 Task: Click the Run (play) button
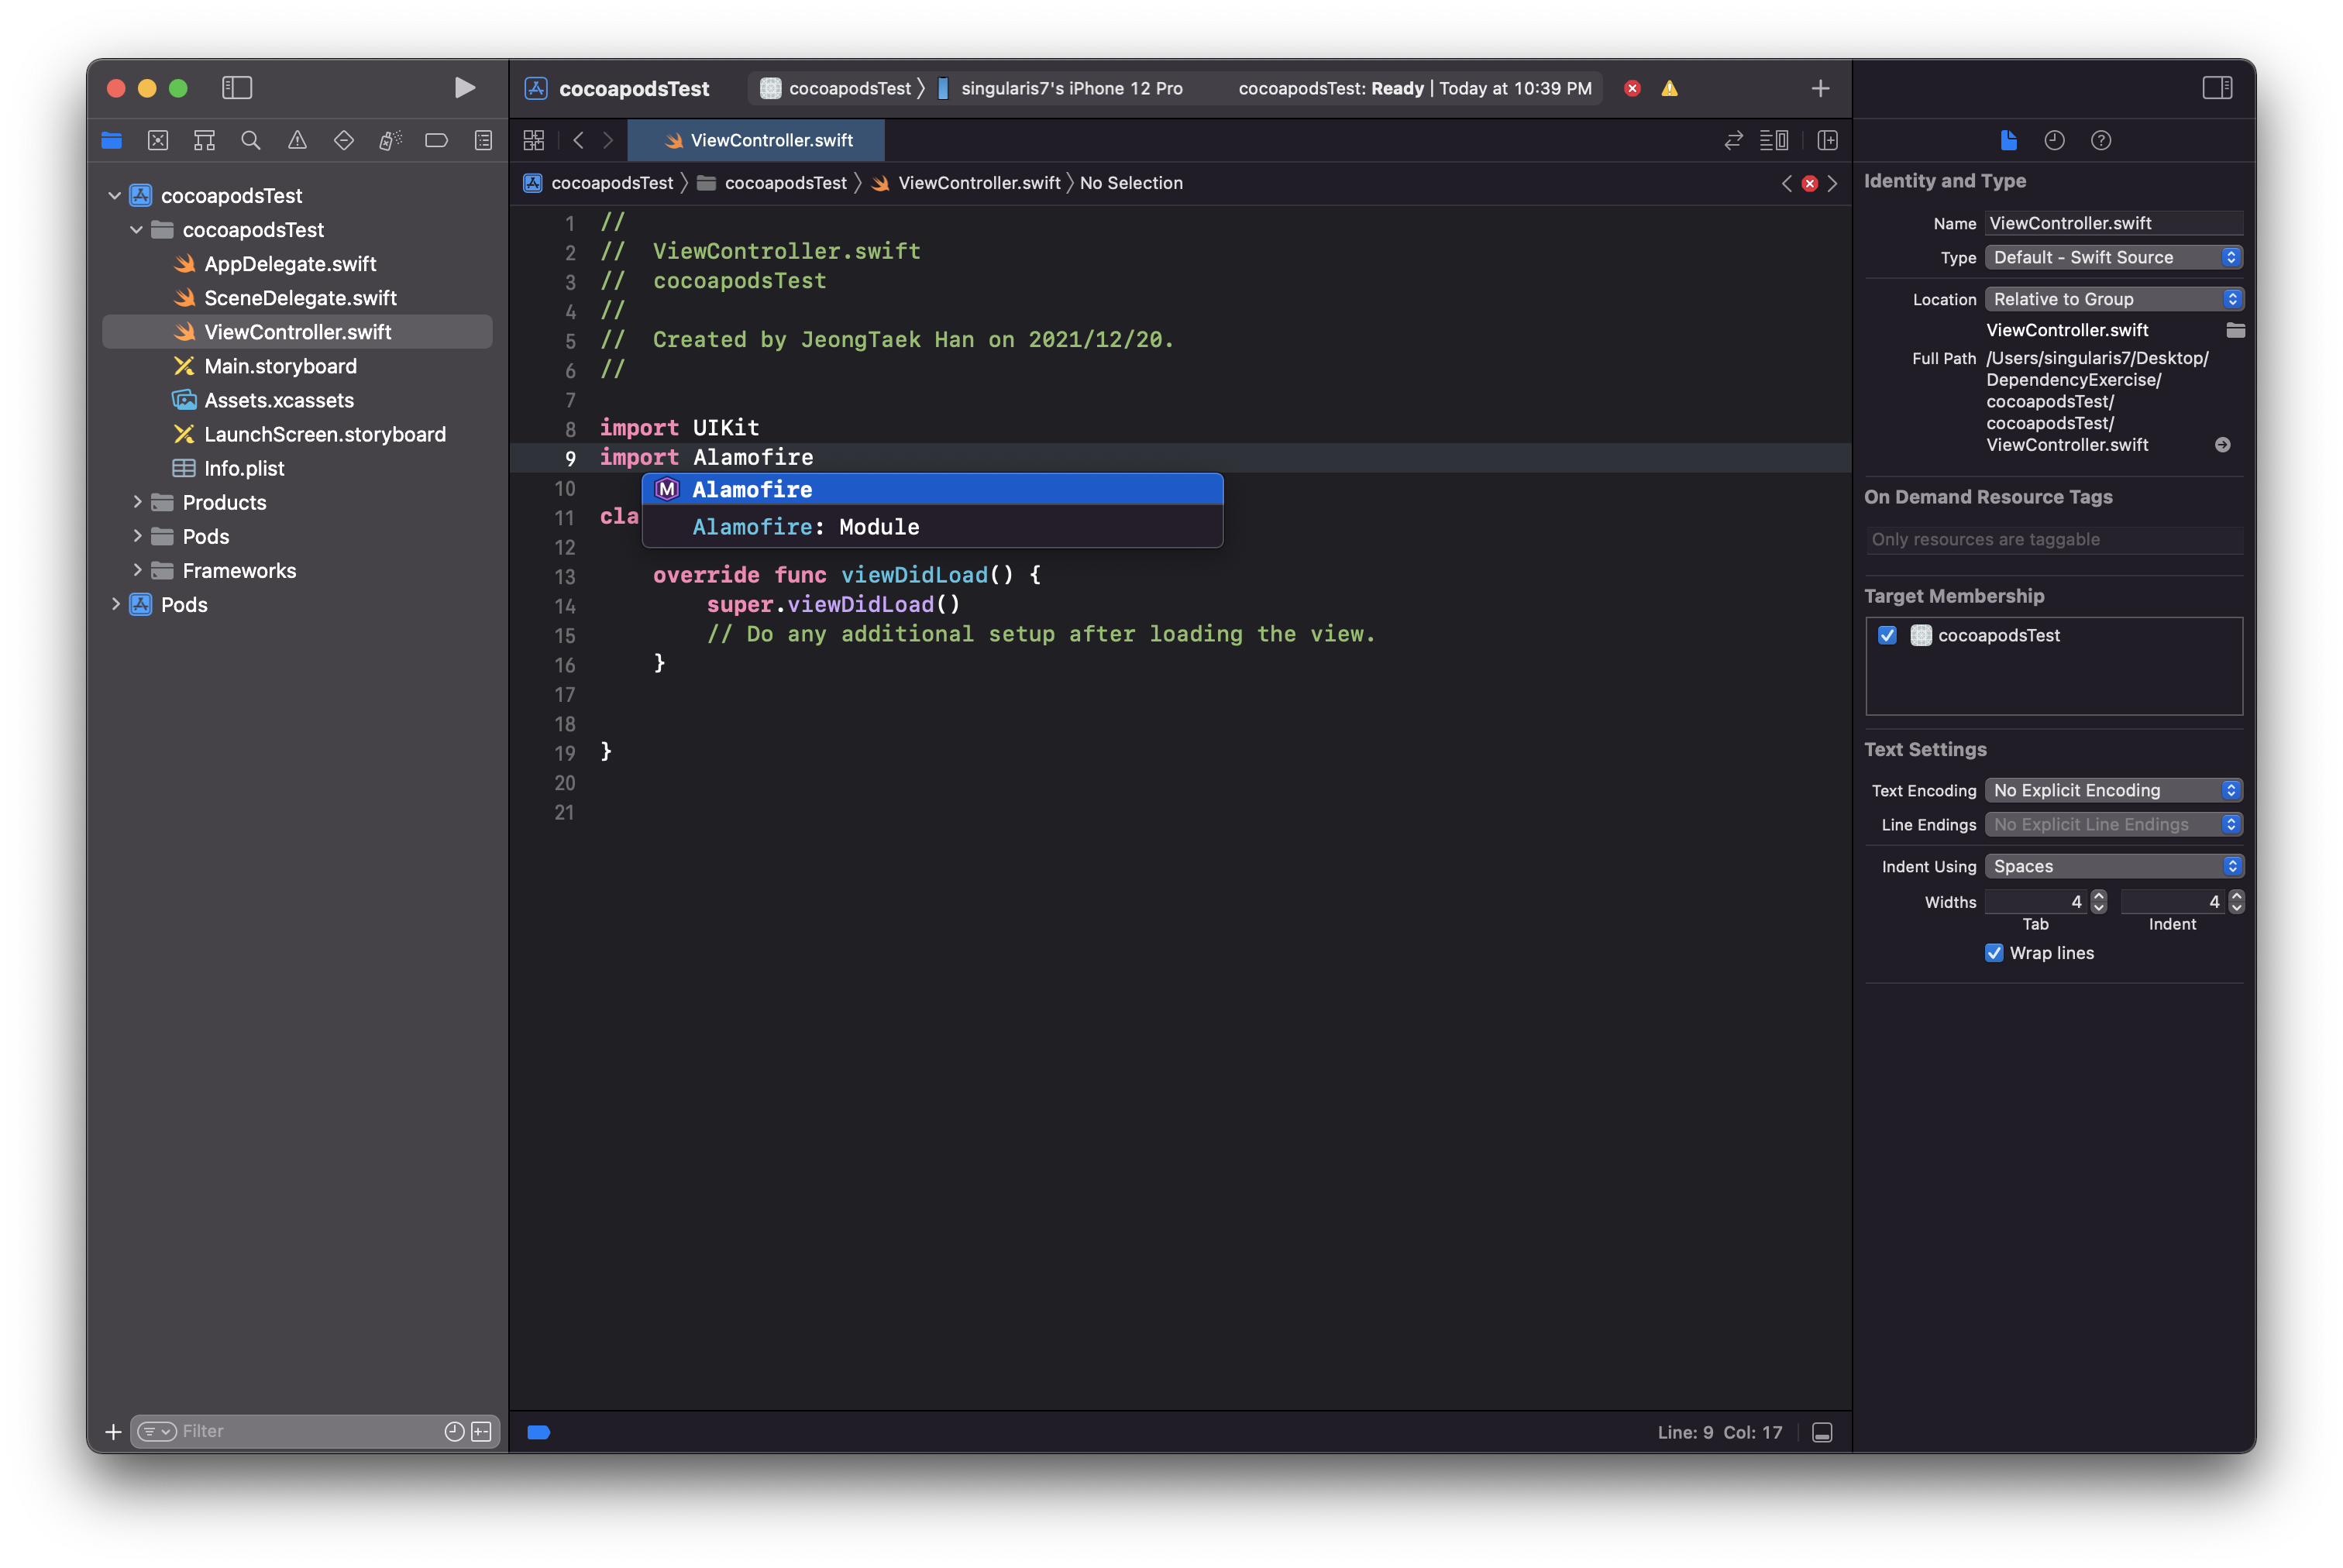click(x=464, y=88)
